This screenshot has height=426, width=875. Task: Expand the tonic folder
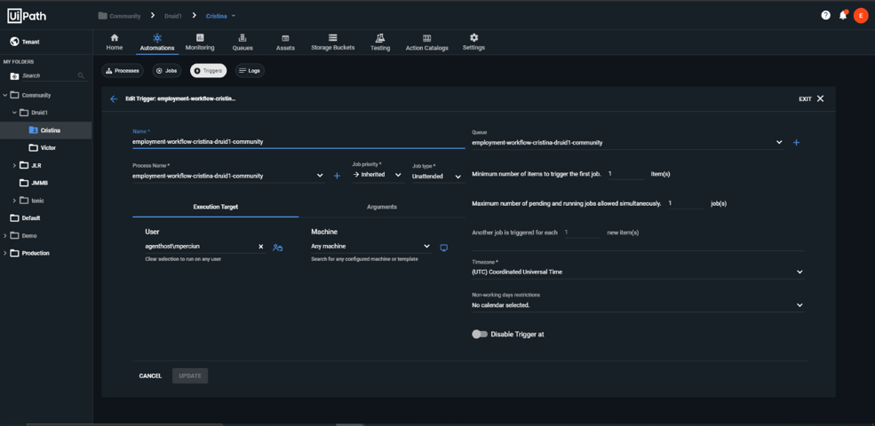tap(14, 201)
